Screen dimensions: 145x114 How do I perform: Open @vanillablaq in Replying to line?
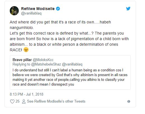click(x=72, y=64)
